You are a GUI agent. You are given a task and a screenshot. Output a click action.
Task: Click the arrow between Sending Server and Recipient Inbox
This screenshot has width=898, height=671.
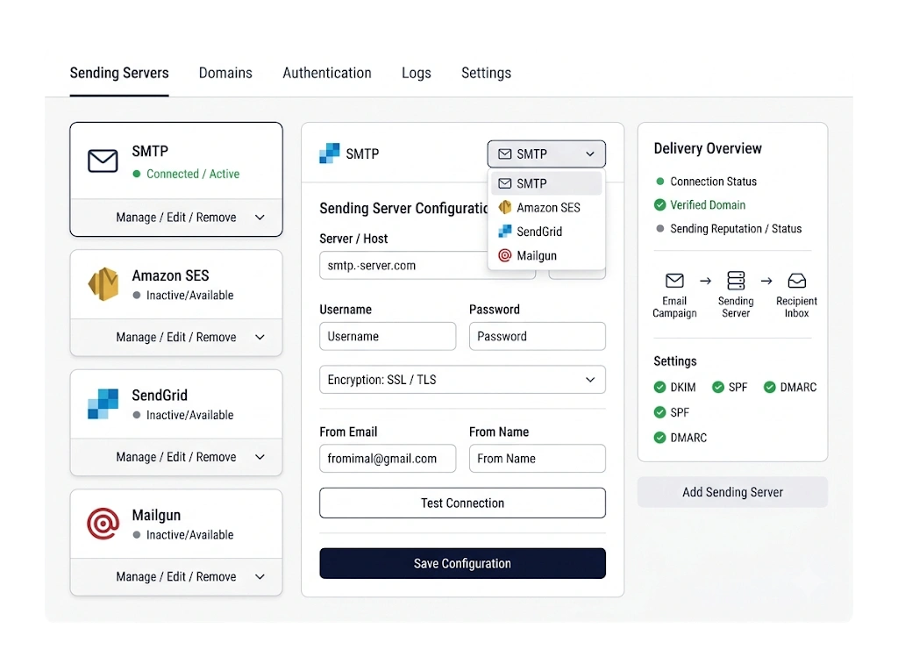766,281
